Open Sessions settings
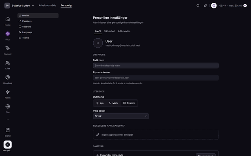Image resolution: width=251 pixels, height=156 pixels. 38,27
